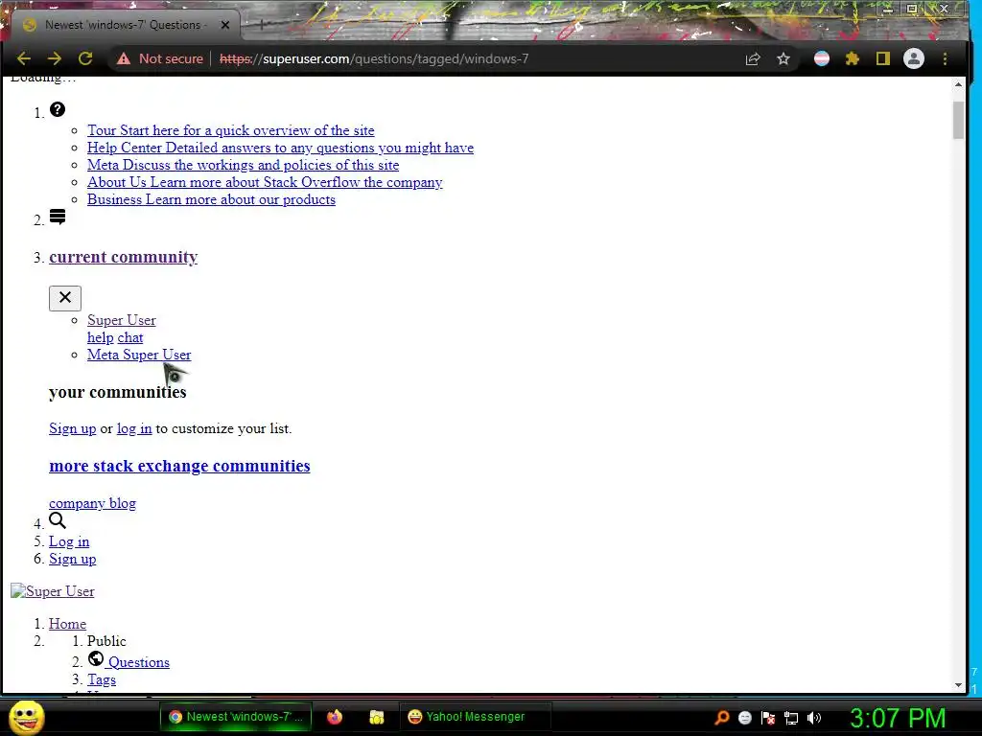Click the chat link under Super User
Viewport: 982px width, 736px height.
click(x=130, y=337)
